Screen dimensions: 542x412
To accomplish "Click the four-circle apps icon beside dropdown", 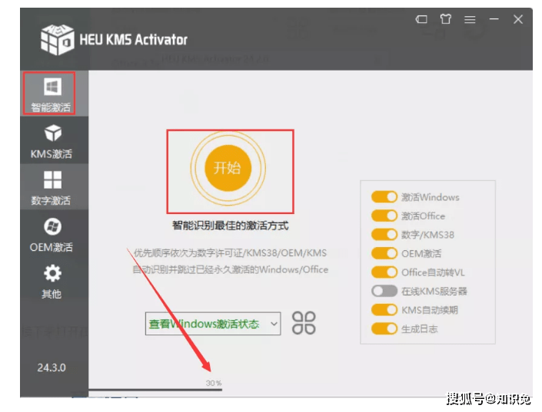I will point(304,323).
